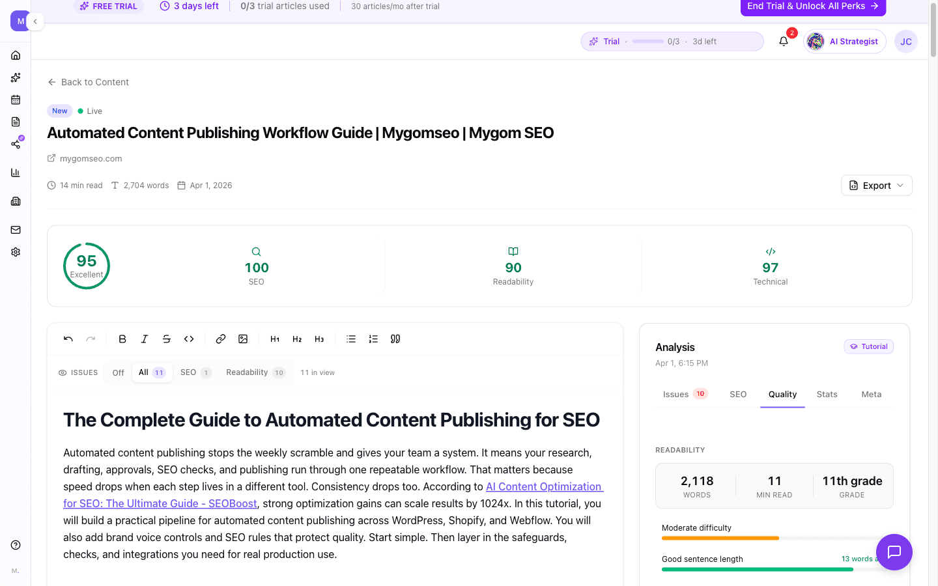Insert a blockquote
Viewport: 938px width, 586px height.
pos(395,339)
